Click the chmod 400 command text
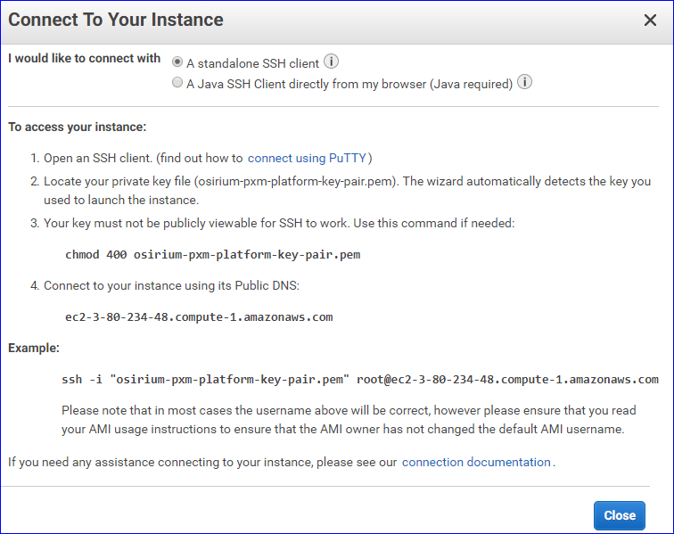Screen dimensions: 674x534 [x=212, y=254]
